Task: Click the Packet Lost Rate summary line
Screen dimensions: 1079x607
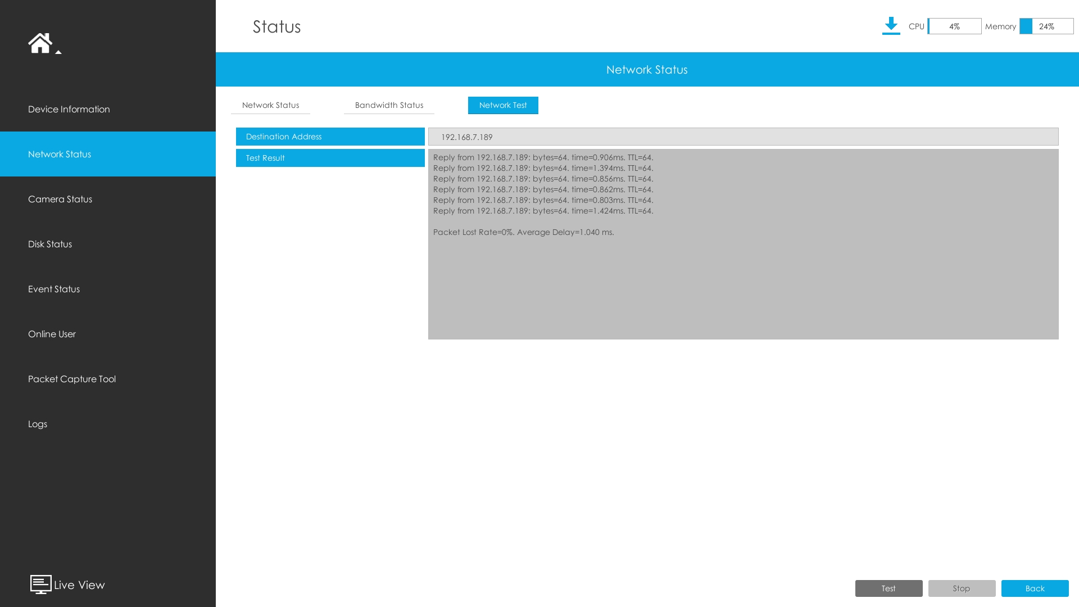Action: tap(523, 232)
